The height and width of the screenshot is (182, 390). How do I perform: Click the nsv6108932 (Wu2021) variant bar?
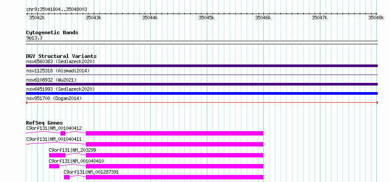pos(202,84)
